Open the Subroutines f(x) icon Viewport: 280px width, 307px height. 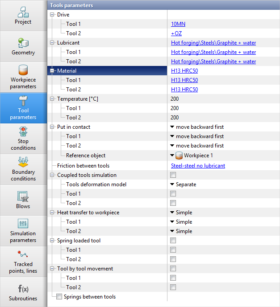pyautogui.click(x=23, y=289)
